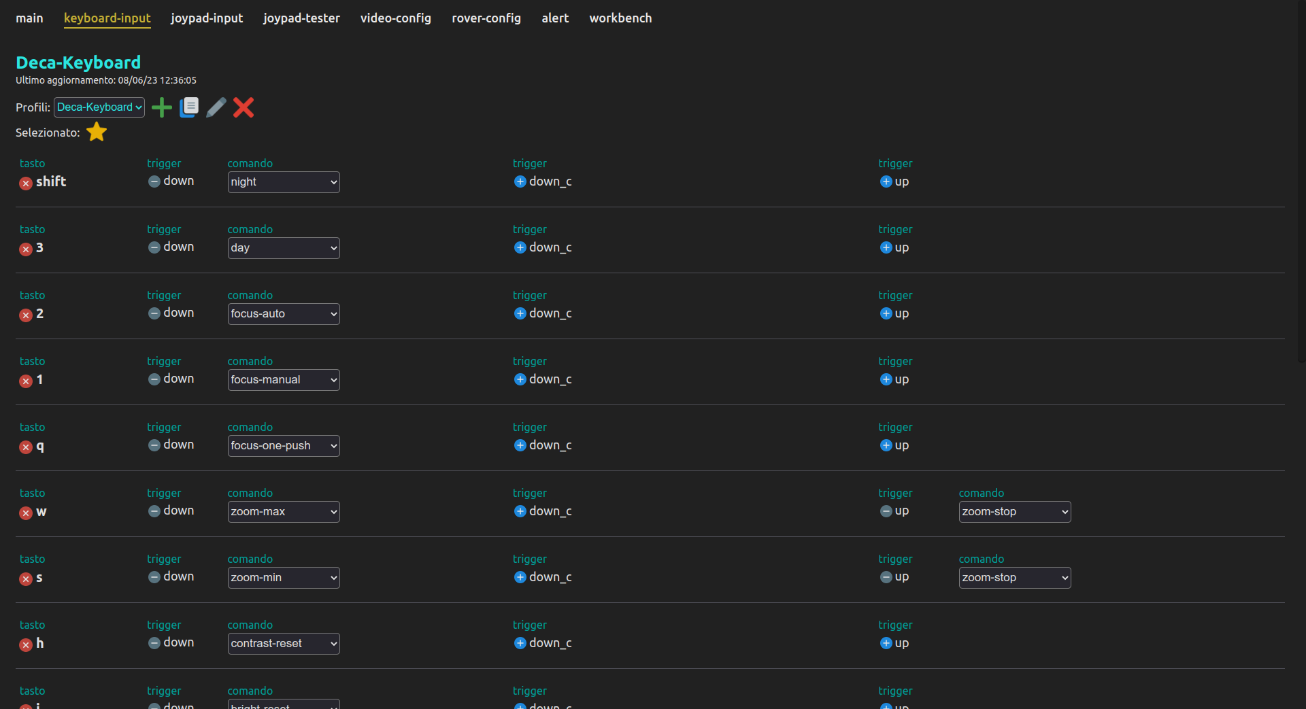This screenshot has height=709, width=1306.
Task: Open the video-config tab
Action: coord(395,18)
